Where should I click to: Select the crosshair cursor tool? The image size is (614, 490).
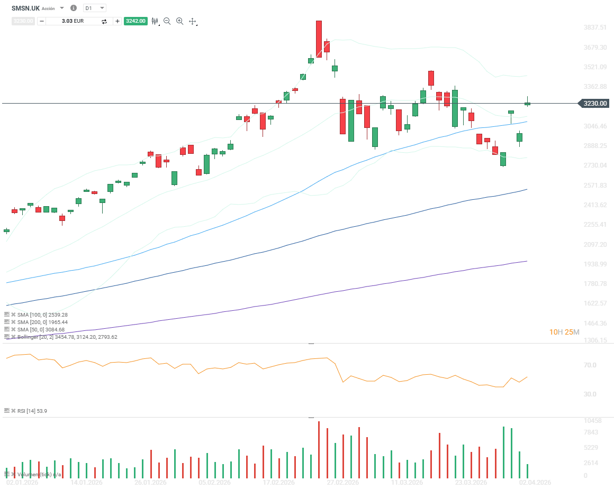193,22
